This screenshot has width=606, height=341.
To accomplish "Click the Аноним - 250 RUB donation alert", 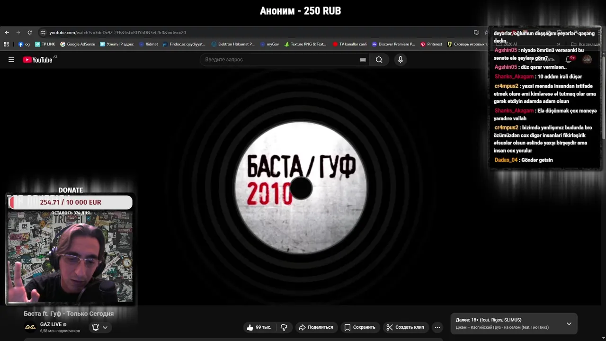I will tap(300, 11).
